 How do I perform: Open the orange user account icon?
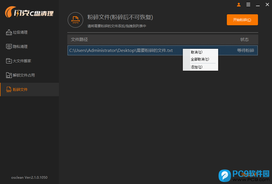(x=239, y=4)
